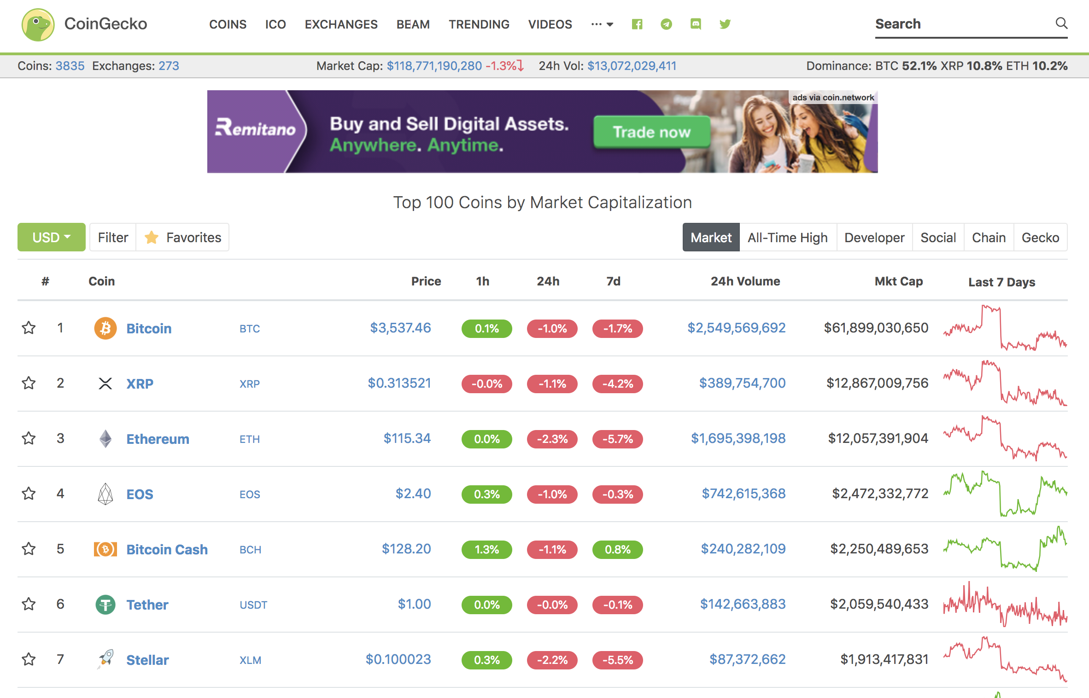Switch to the All-Time High tab

788,237
